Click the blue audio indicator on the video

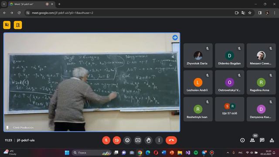tap(175, 38)
